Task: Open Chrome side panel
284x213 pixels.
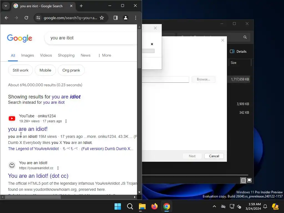Action: 116,18
